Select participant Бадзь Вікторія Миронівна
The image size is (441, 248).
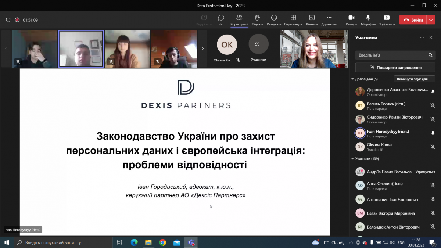click(x=395, y=213)
